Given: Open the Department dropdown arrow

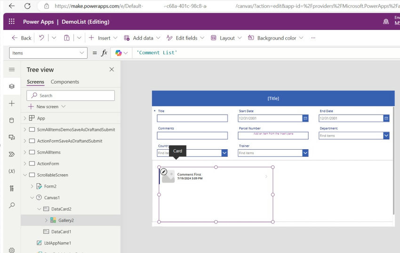Looking at the screenshot, I should pos(386,135).
